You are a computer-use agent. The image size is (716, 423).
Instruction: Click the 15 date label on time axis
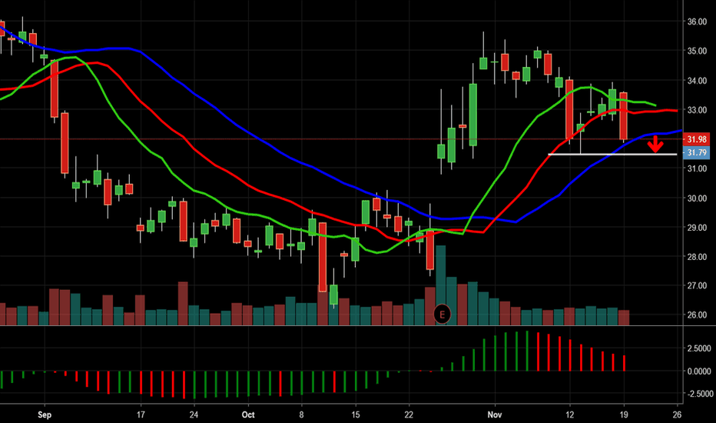click(x=355, y=415)
